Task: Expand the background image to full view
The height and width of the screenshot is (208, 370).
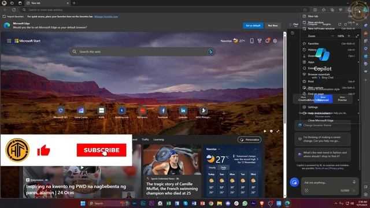Action: pyautogui.click(x=277, y=131)
